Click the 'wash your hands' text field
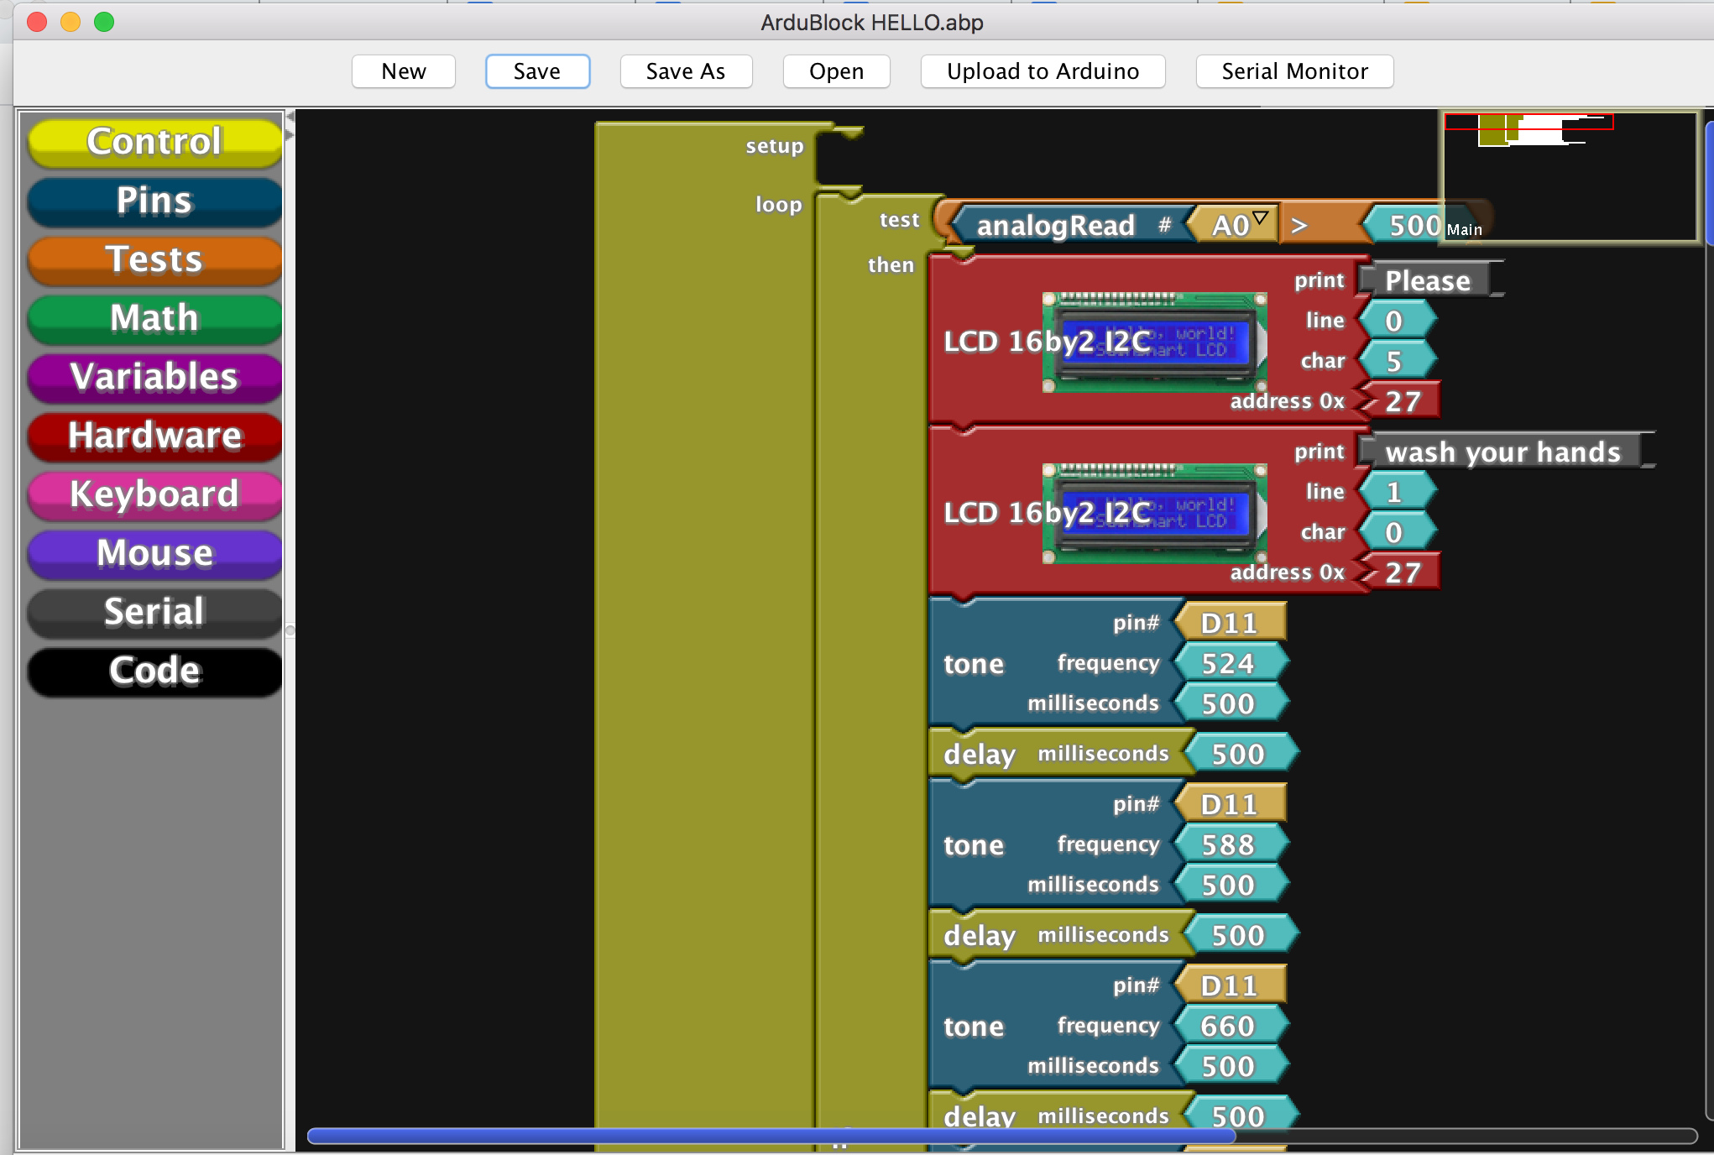The height and width of the screenshot is (1155, 1714). point(1502,452)
